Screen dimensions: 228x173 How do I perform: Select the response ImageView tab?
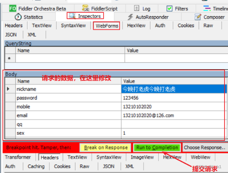pos(142,157)
